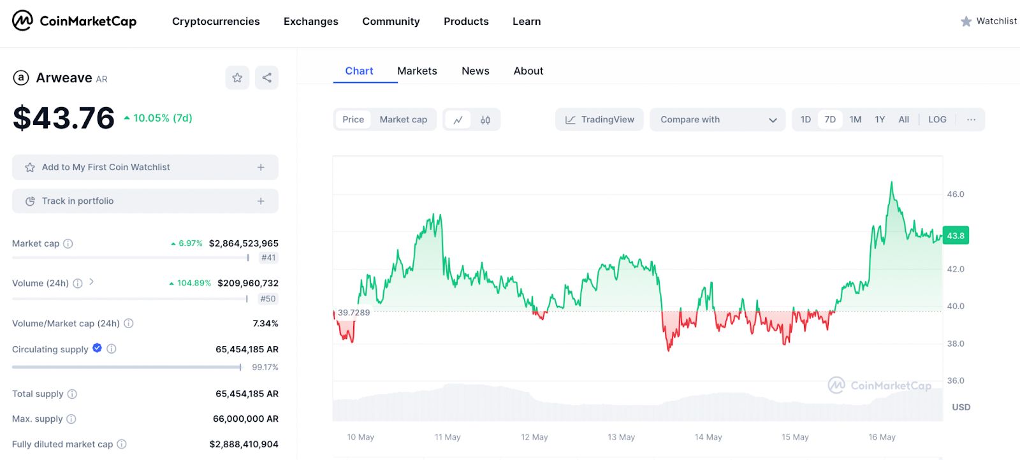Click 99.17% supply percentage
This screenshot has width=1020, height=460.
coord(265,368)
